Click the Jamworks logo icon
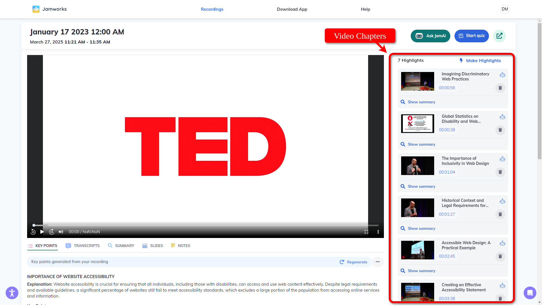Screen dimensions: 542x306 (x=36, y=9)
